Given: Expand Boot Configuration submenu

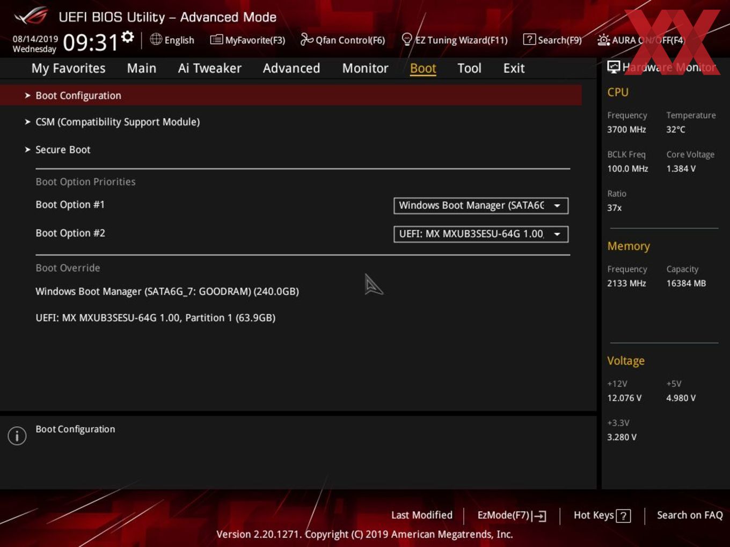Looking at the screenshot, I should click(290, 95).
